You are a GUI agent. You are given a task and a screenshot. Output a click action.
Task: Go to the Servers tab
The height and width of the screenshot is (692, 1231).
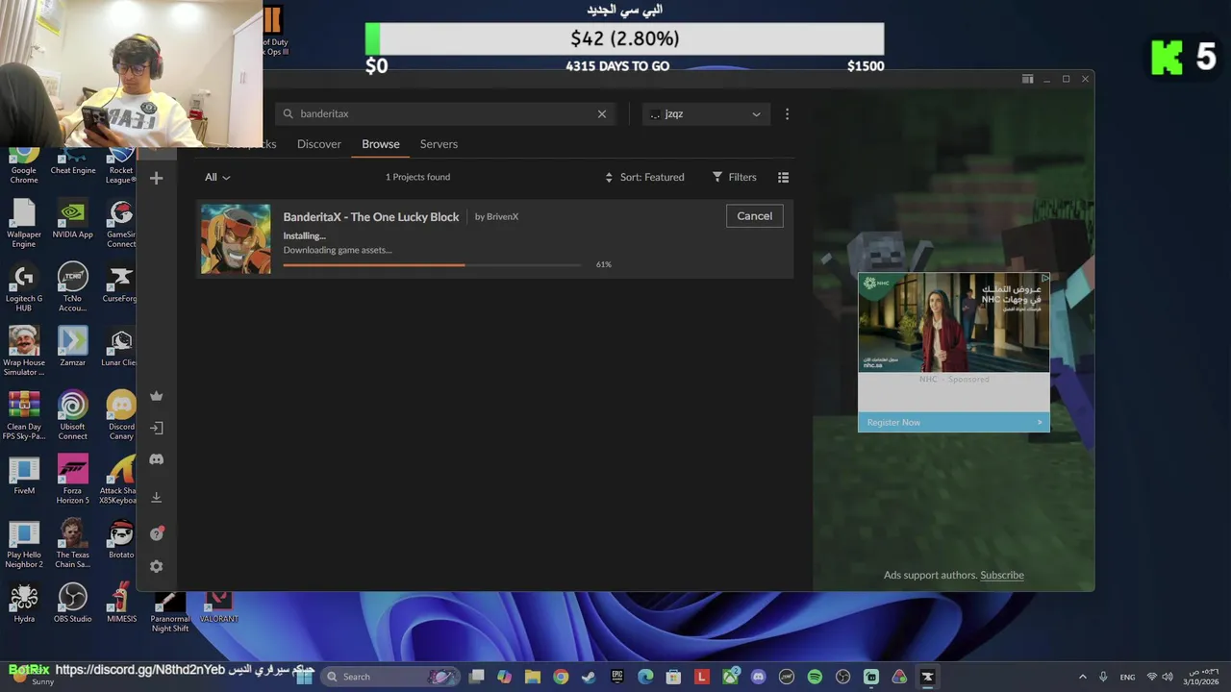point(439,144)
